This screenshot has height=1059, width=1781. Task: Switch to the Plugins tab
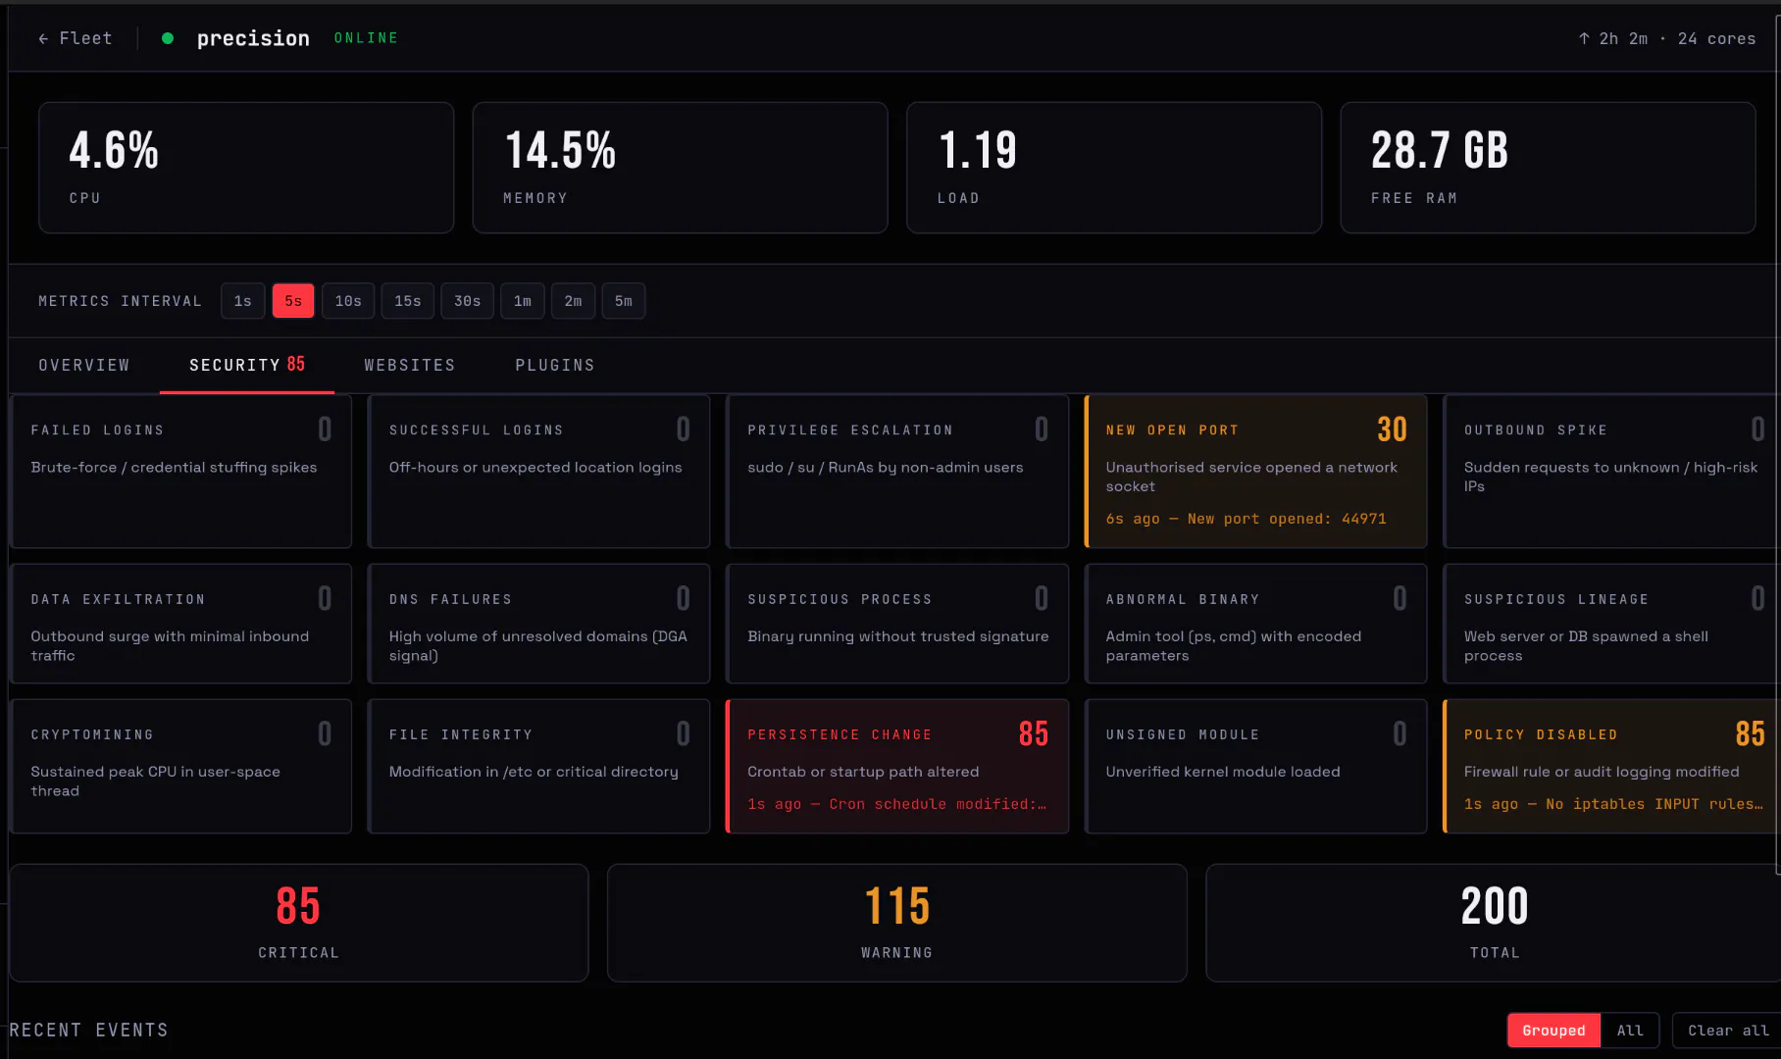(x=555, y=365)
